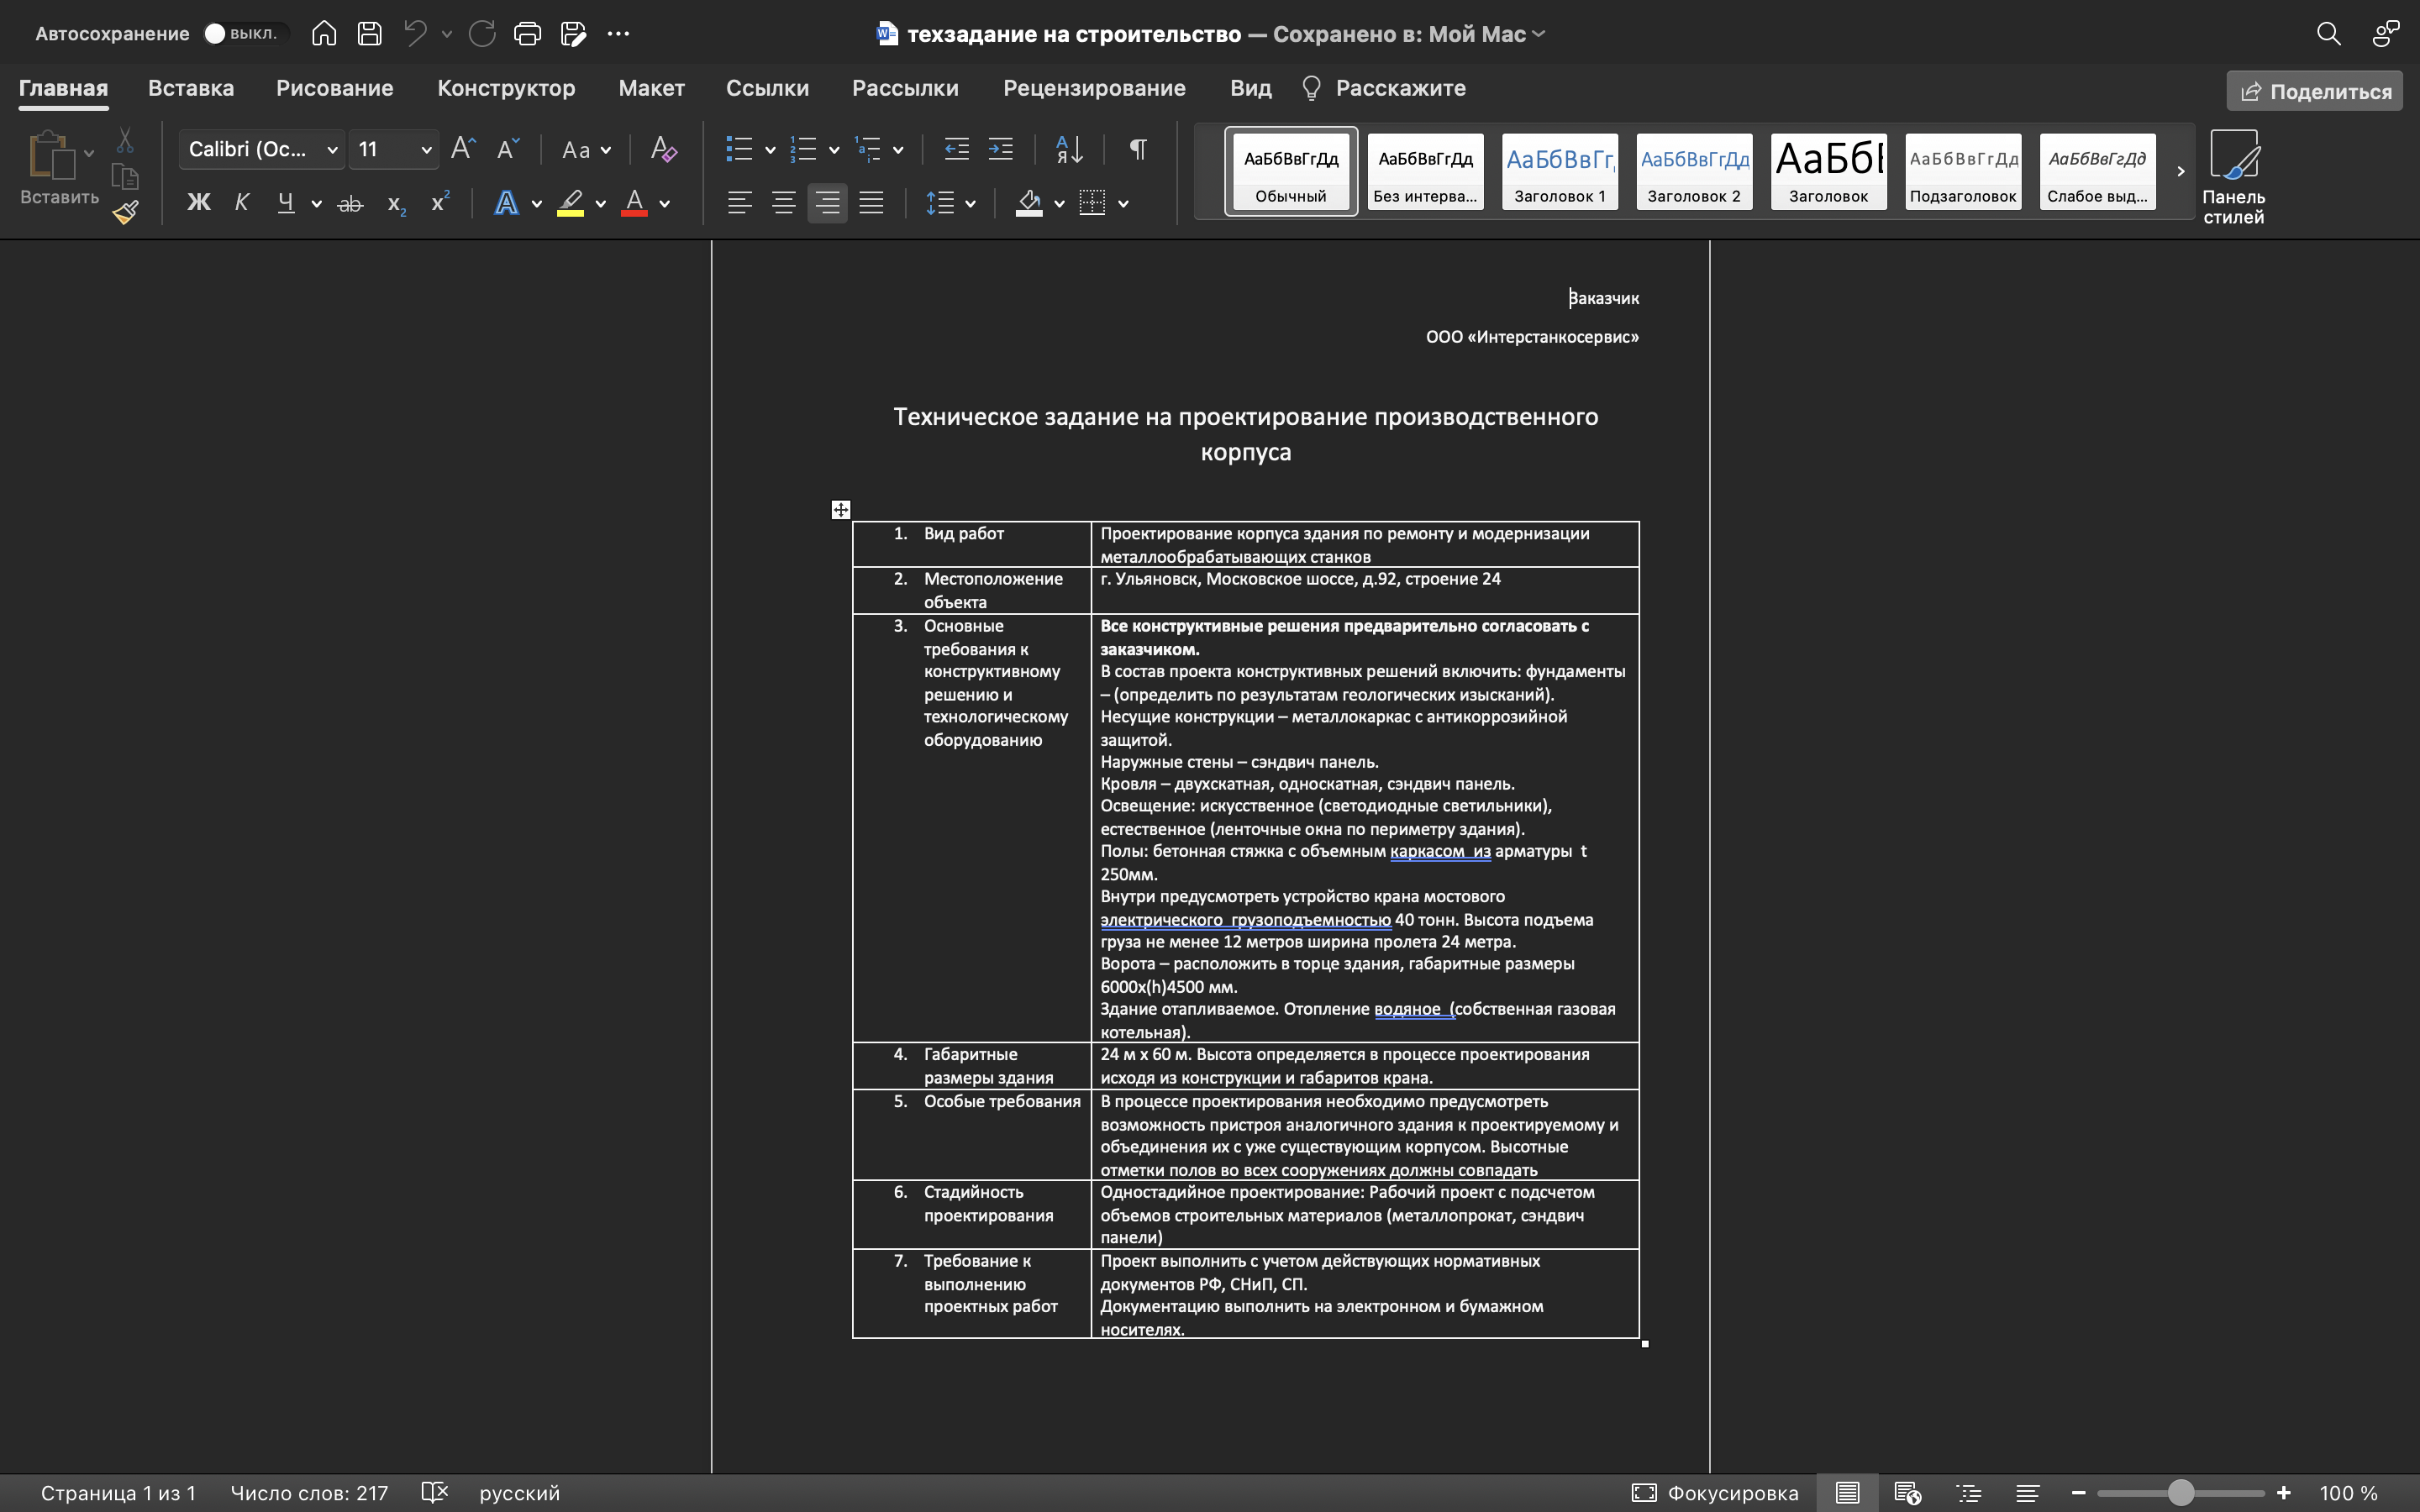The image size is (2420, 1512).
Task: Toggle italic with the К button
Action: pos(241,203)
